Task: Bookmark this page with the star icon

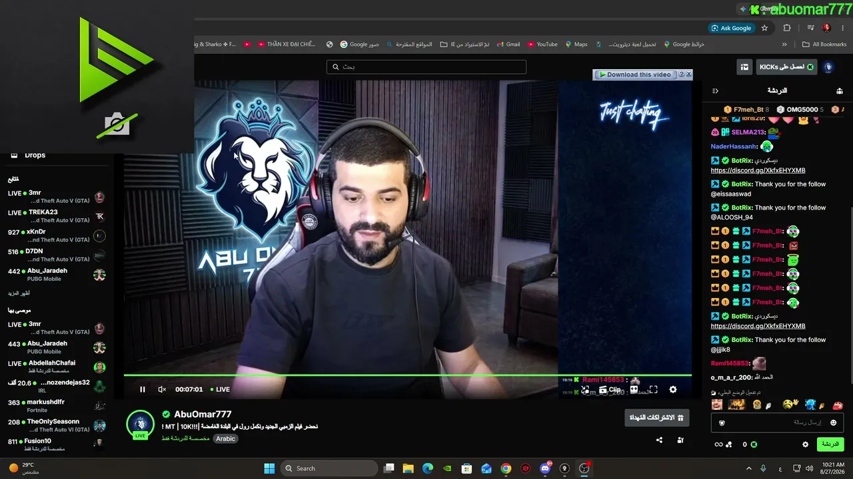Action: click(764, 28)
